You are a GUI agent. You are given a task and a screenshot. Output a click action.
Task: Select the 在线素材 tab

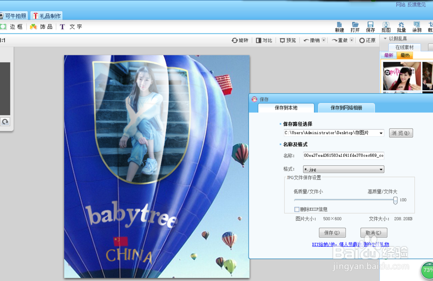[404, 47]
